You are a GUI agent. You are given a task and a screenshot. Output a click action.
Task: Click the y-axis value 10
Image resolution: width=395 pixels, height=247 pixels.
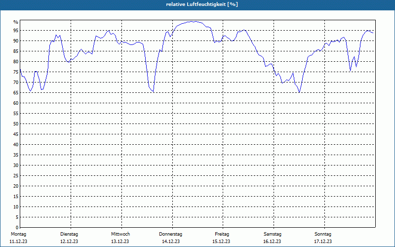pos(16,207)
